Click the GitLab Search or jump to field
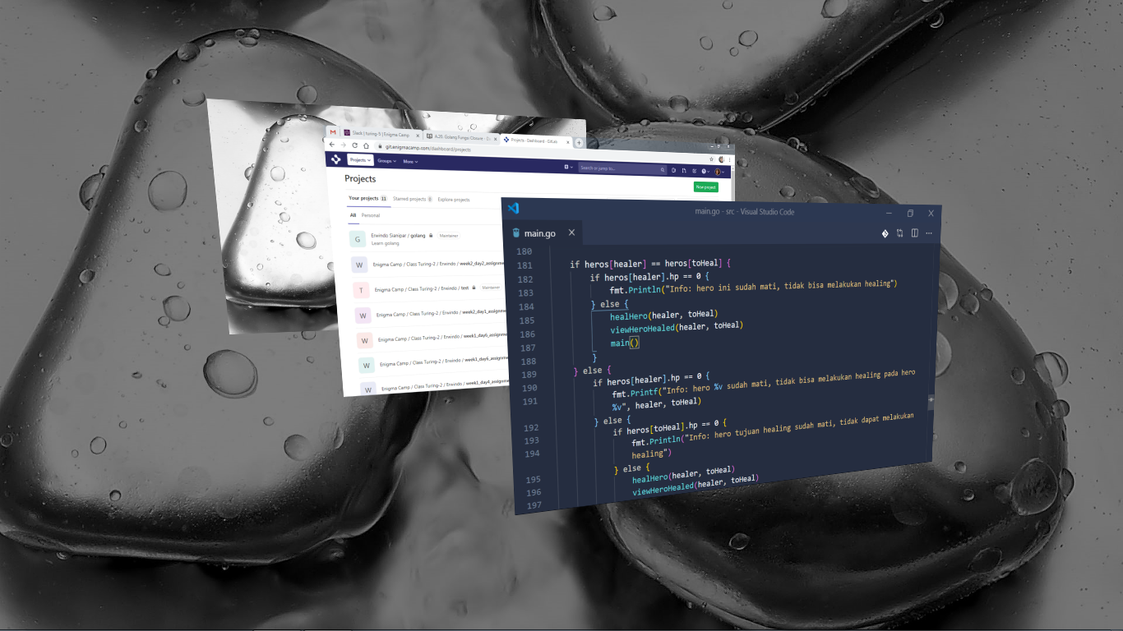Screen dimensions: 1123x631 click(x=622, y=168)
